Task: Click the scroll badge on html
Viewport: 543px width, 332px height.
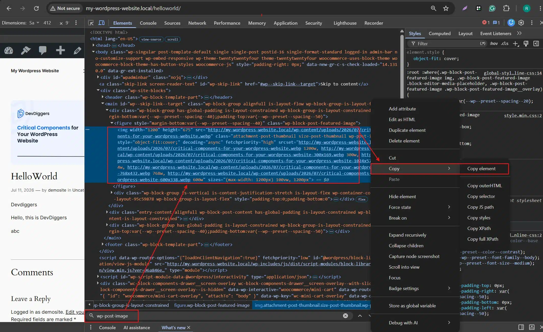Action: (x=173, y=39)
